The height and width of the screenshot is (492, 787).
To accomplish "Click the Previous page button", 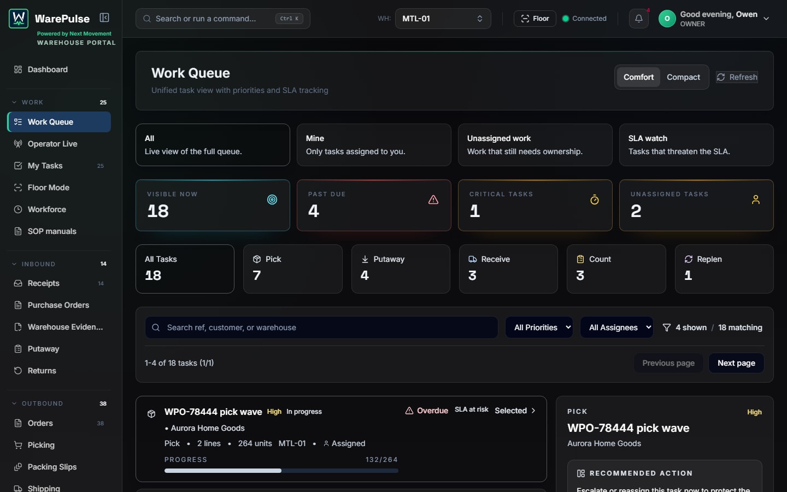I will click(x=668, y=363).
